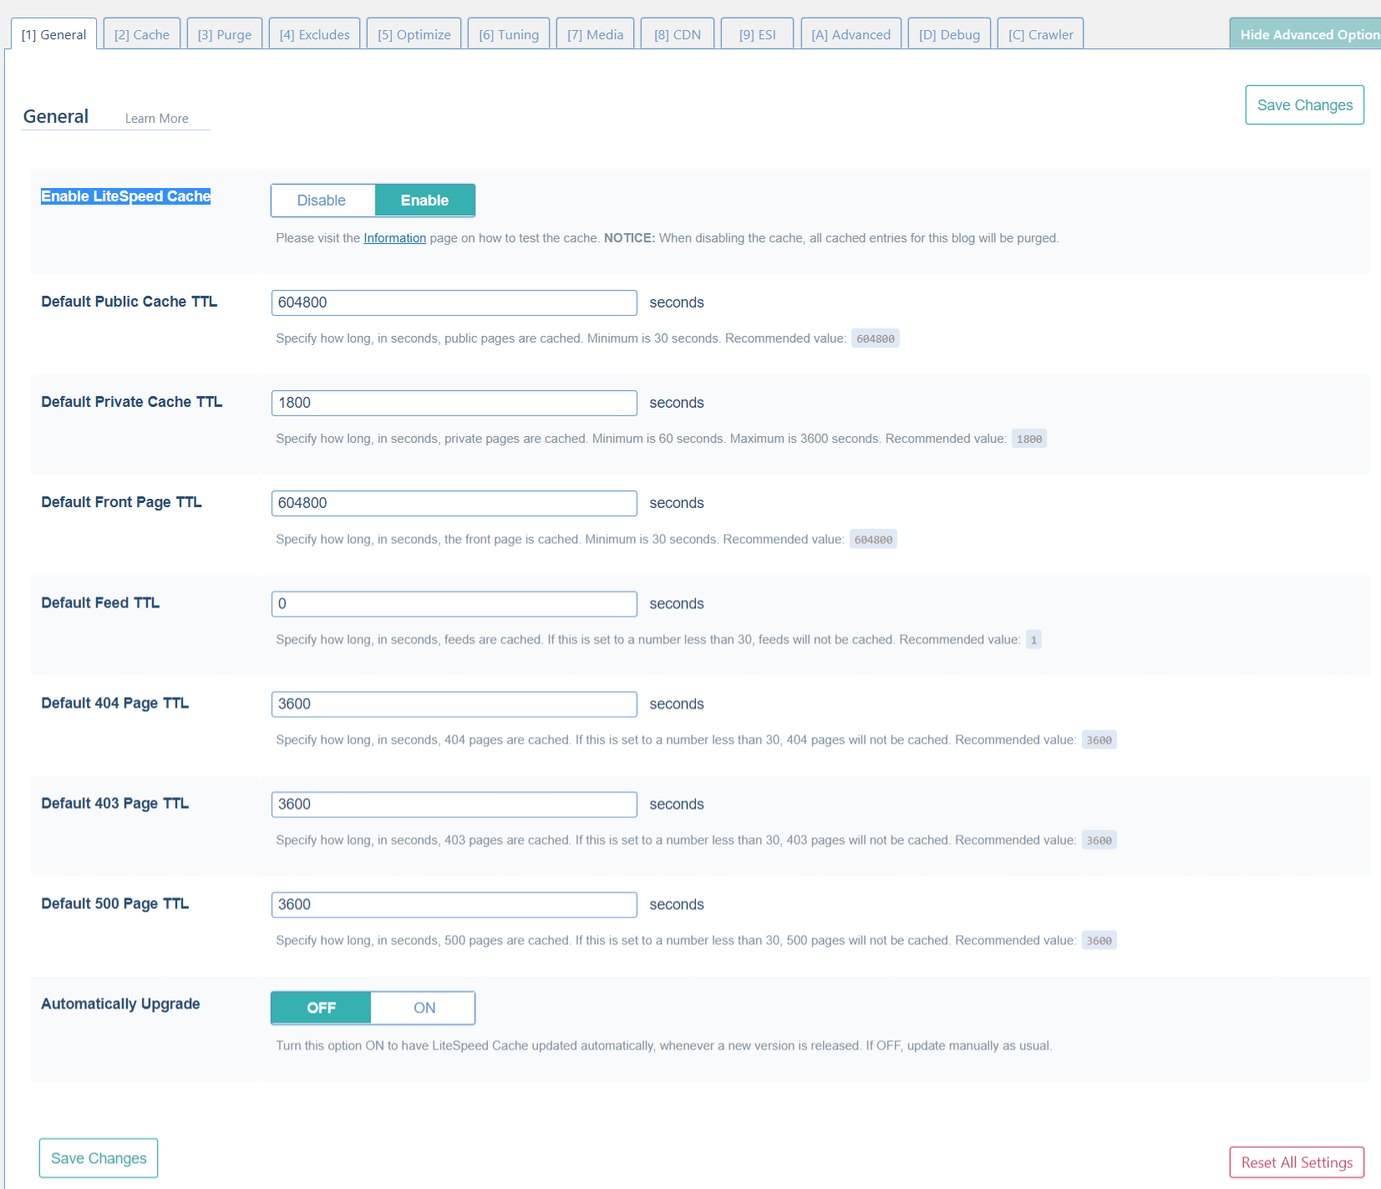Viewport: 1381px width, 1189px height.
Task: Click the Default Public Cache TTL label
Action: [x=129, y=302]
